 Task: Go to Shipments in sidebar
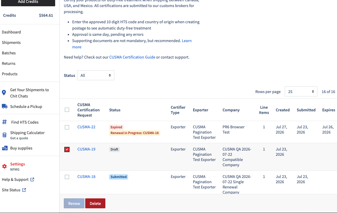[11, 42]
